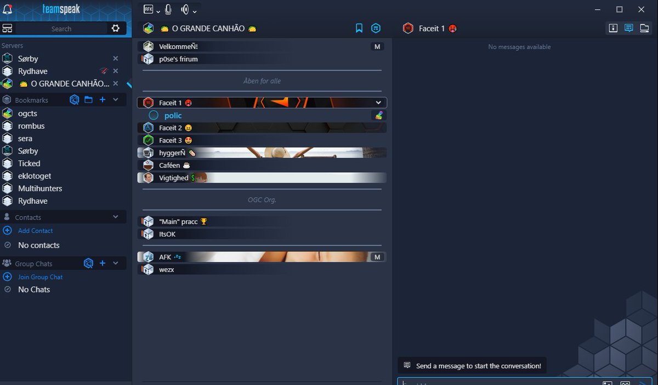658x385 pixels.
Task: Select the wezx channel
Action: tap(262, 269)
